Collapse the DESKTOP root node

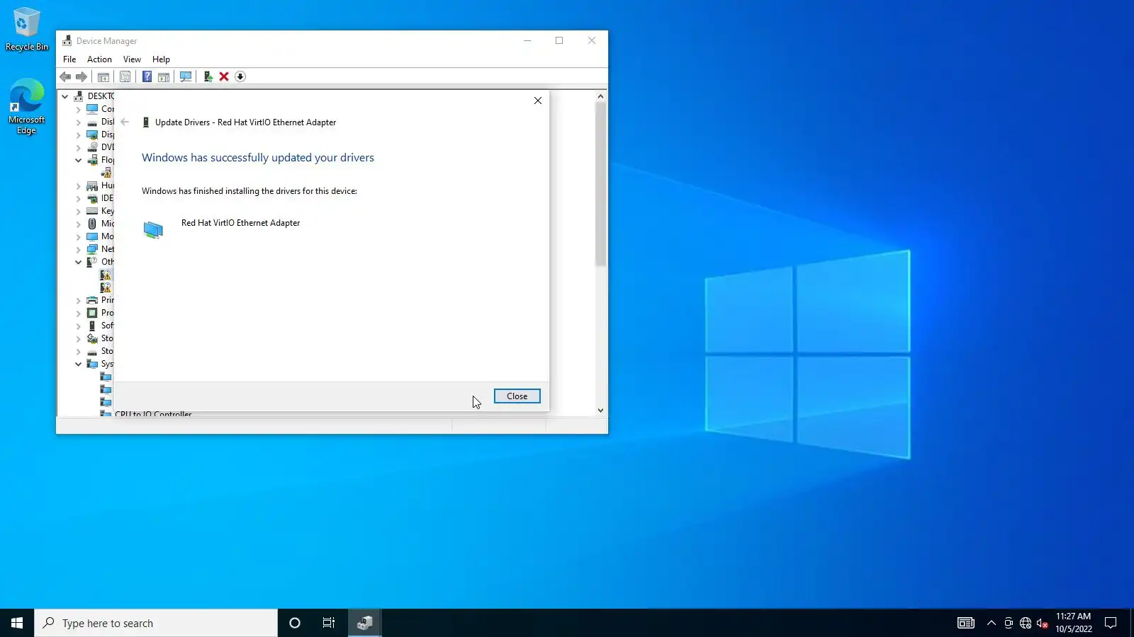65,96
